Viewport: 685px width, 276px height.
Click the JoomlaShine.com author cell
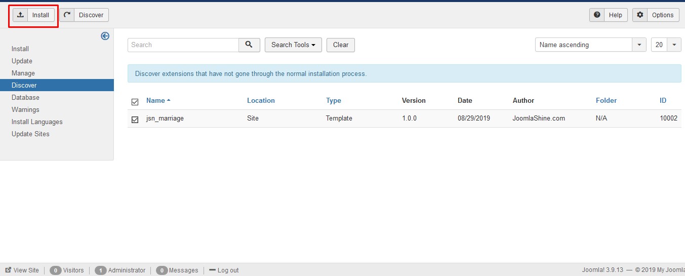539,119
